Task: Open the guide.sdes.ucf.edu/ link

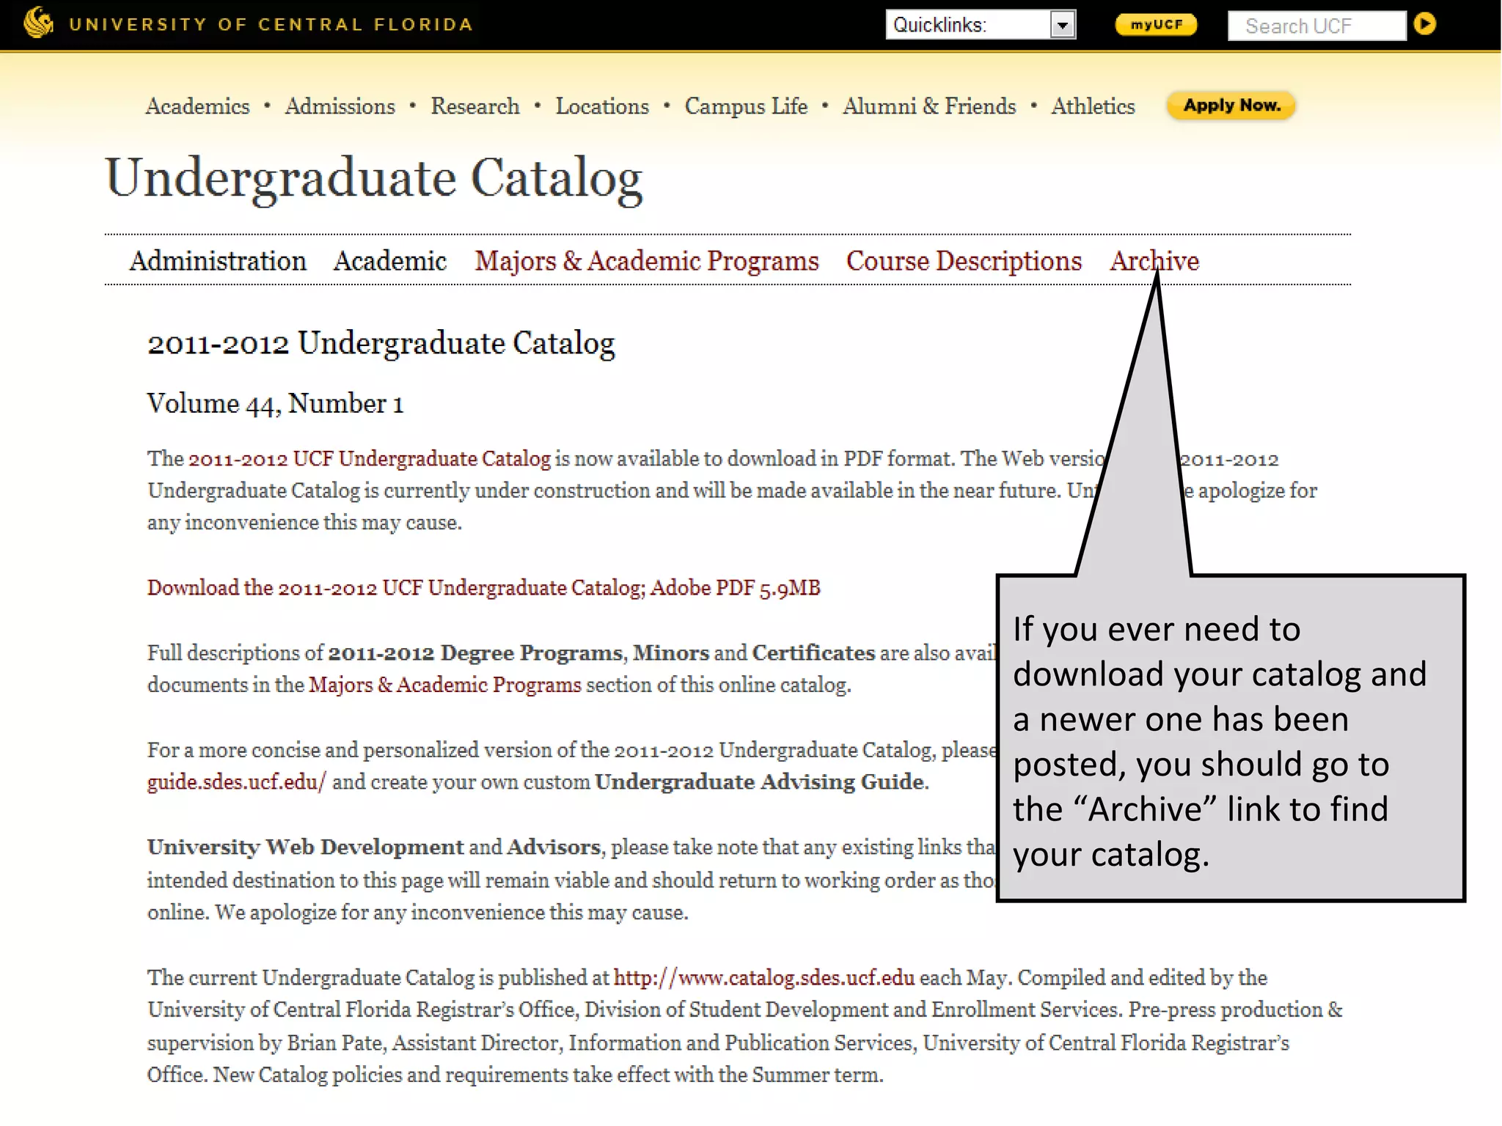Action: (x=236, y=782)
